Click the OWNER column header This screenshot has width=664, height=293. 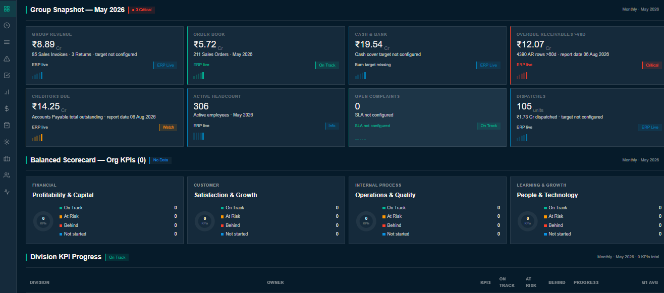pos(275,282)
